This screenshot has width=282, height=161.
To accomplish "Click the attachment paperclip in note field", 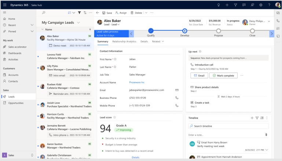I will (x=266, y=135).
